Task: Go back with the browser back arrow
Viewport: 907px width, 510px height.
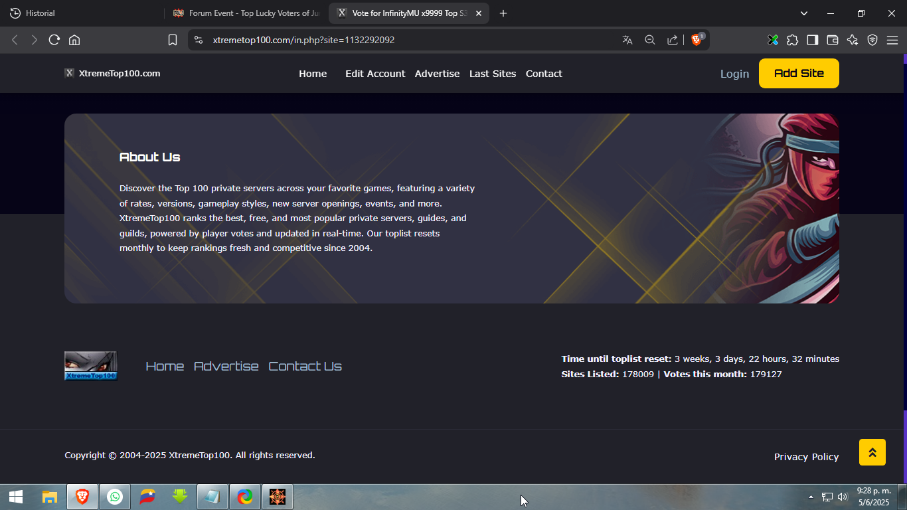Action: 15,40
